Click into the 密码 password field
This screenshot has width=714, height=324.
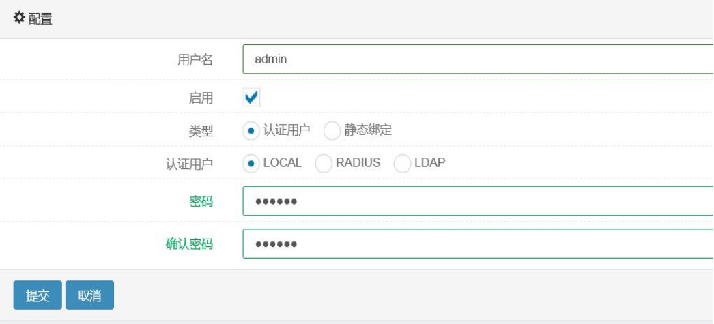click(478, 201)
